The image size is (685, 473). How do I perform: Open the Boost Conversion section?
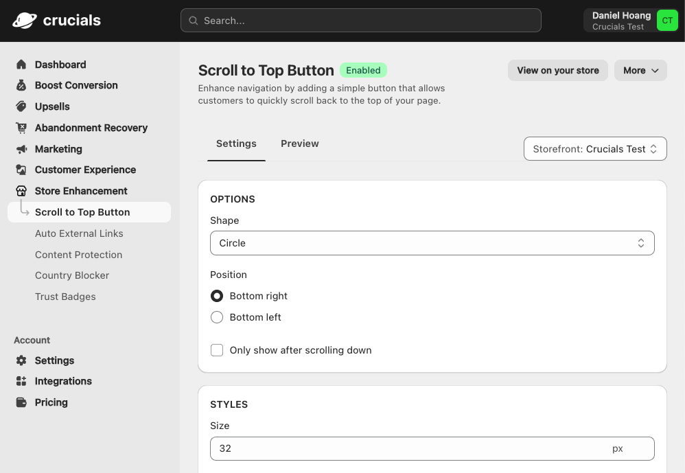pos(76,85)
